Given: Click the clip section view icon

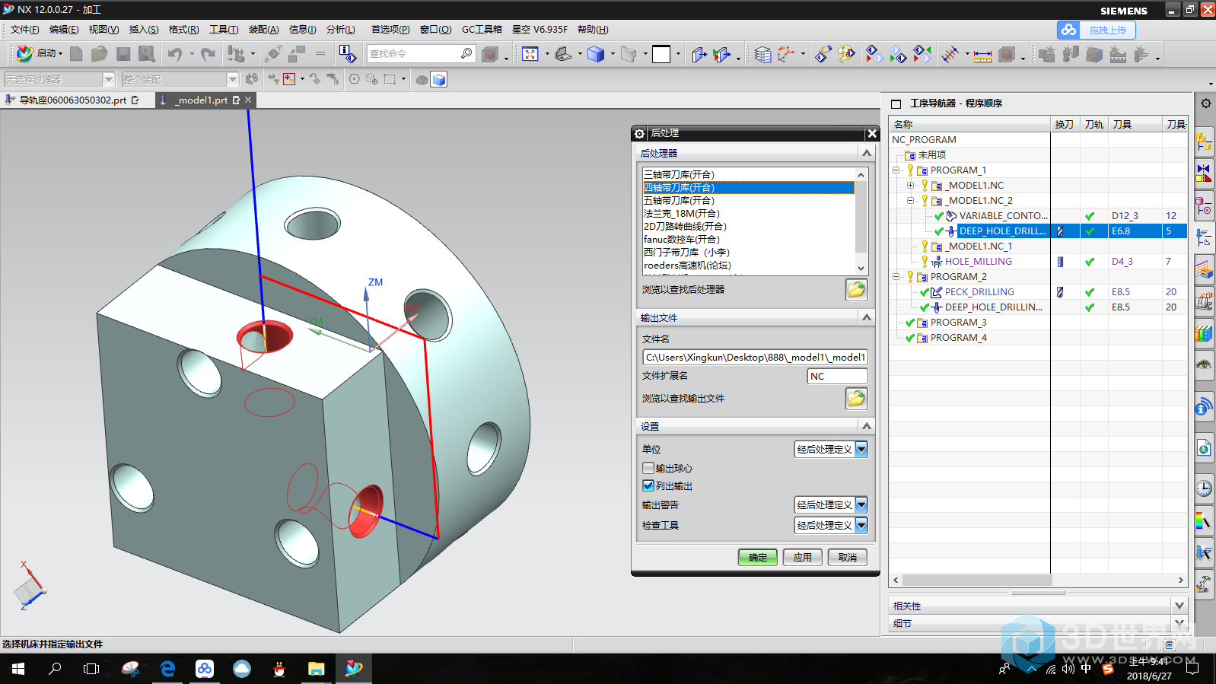Looking at the screenshot, I should (x=722, y=54).
